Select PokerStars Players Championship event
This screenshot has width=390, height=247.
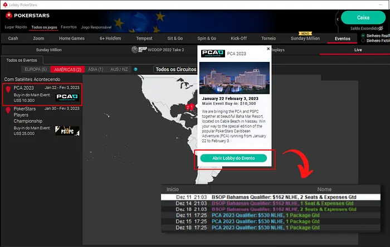(42, 121)
